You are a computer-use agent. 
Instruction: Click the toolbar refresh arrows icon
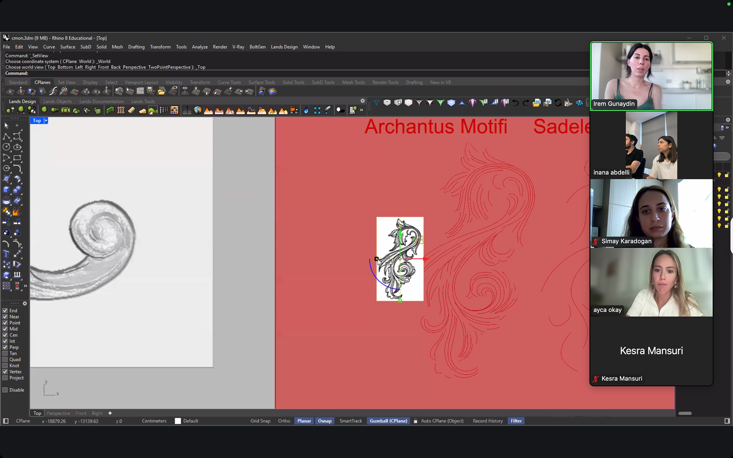[x=558, y=102]
